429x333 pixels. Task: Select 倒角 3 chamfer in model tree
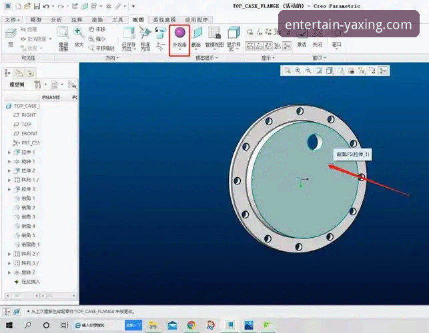point(28,217)
